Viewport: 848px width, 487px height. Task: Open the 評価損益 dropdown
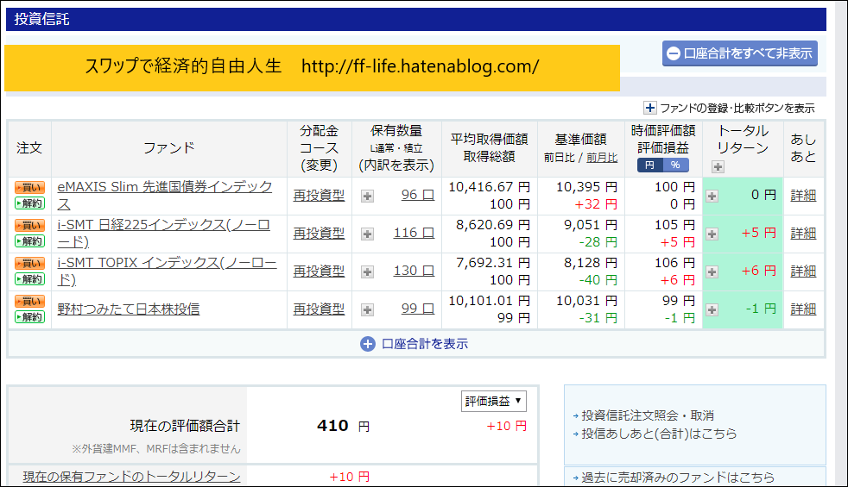(x=493, y=401)
